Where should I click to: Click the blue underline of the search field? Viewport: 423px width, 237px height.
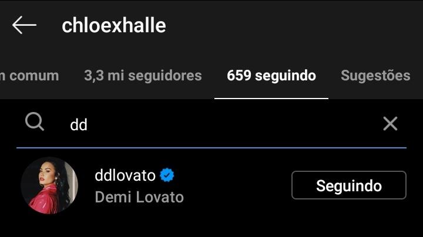point(211,148)
